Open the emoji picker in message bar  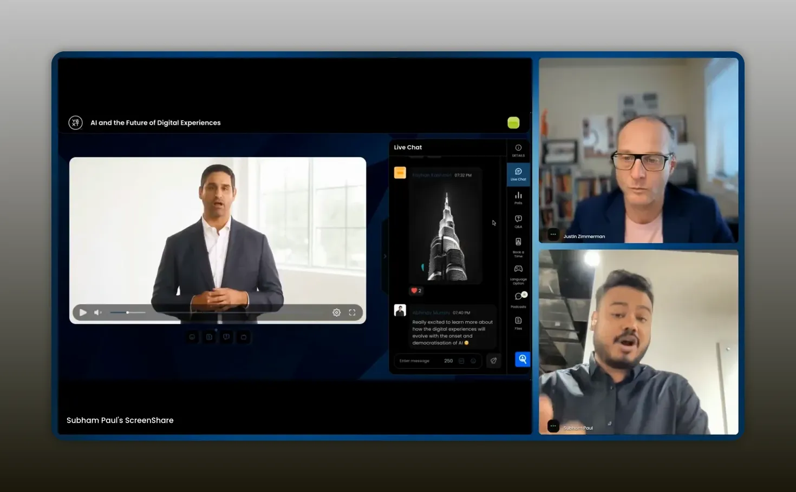tap(473, 361)
